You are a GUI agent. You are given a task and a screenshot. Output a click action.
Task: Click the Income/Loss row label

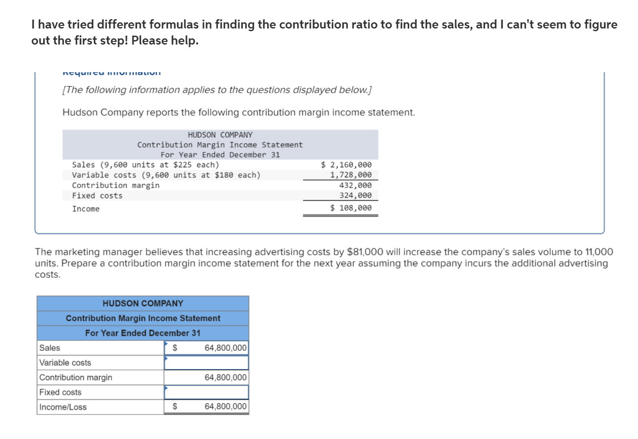(x=62, y=406)
